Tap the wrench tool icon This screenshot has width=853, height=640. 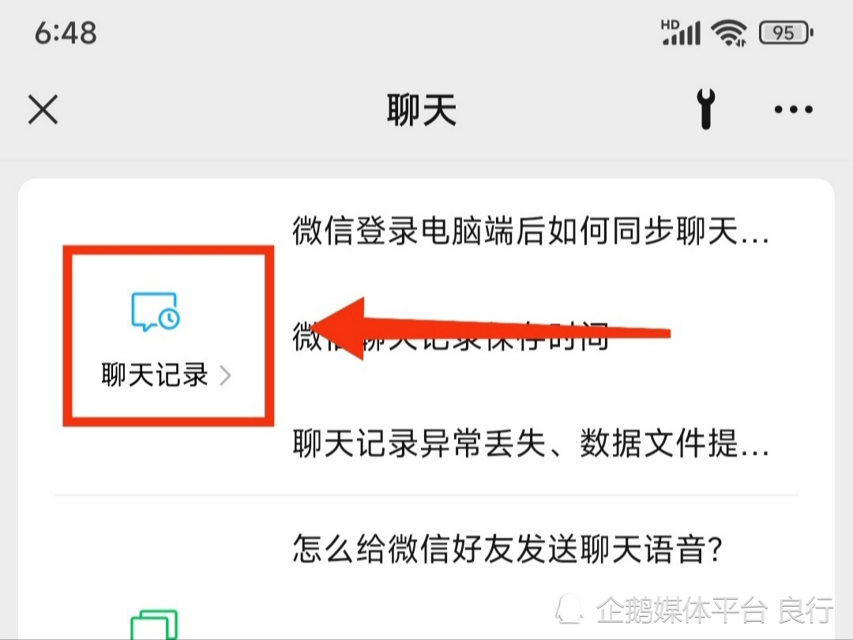coord(705,109)
